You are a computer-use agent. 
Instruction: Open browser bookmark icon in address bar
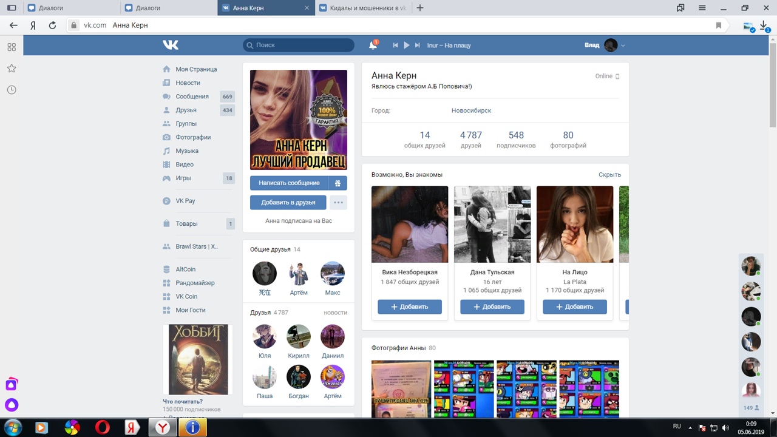click(719, 25)
